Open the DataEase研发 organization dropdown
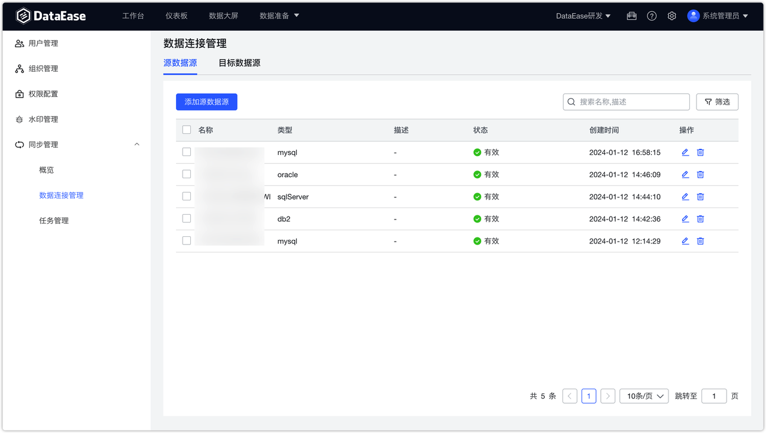766x433 pixels. tap(583, 16)
